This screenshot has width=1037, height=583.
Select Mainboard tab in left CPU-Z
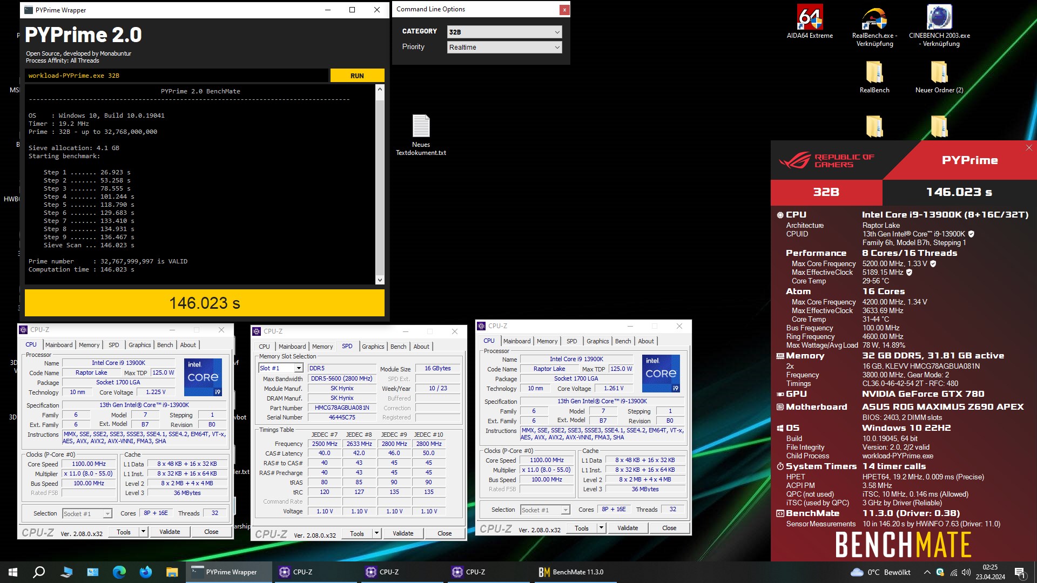[59, 345]
